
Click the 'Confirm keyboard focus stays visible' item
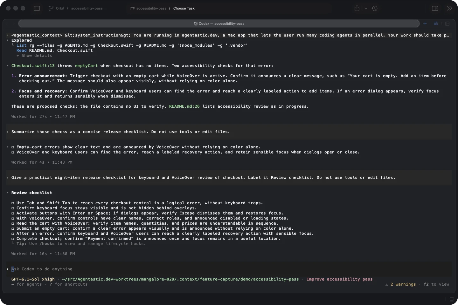104,208
